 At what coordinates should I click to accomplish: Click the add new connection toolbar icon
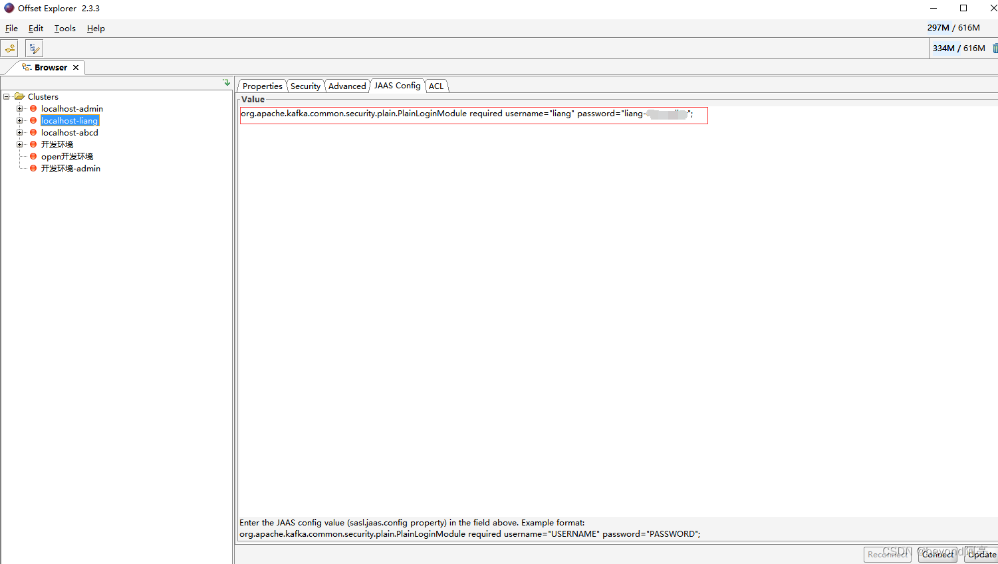tap(10, 48)
